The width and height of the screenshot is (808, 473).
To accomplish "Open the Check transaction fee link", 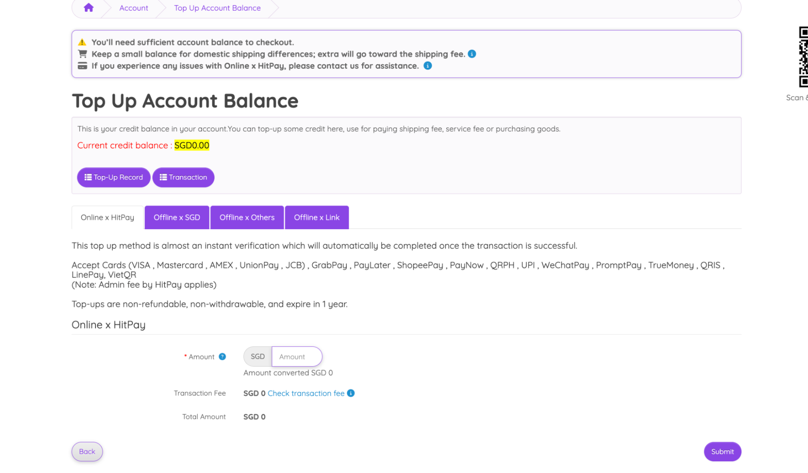I will [306, 393].
